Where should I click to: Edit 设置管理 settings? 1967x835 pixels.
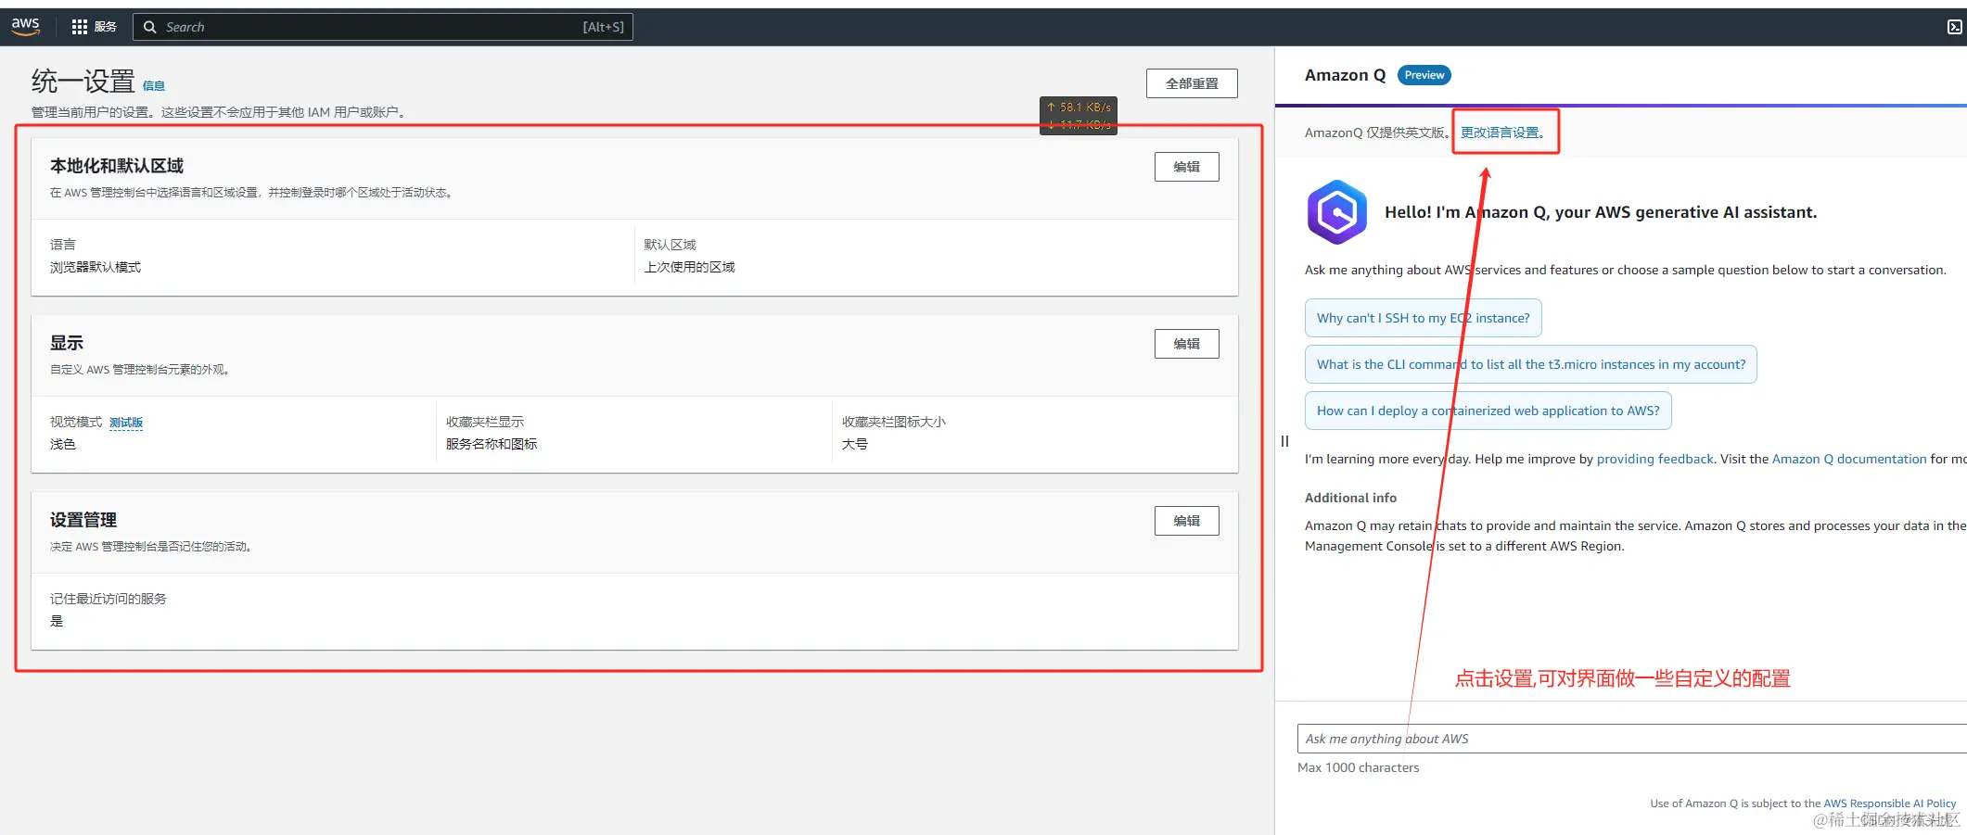1186,521
